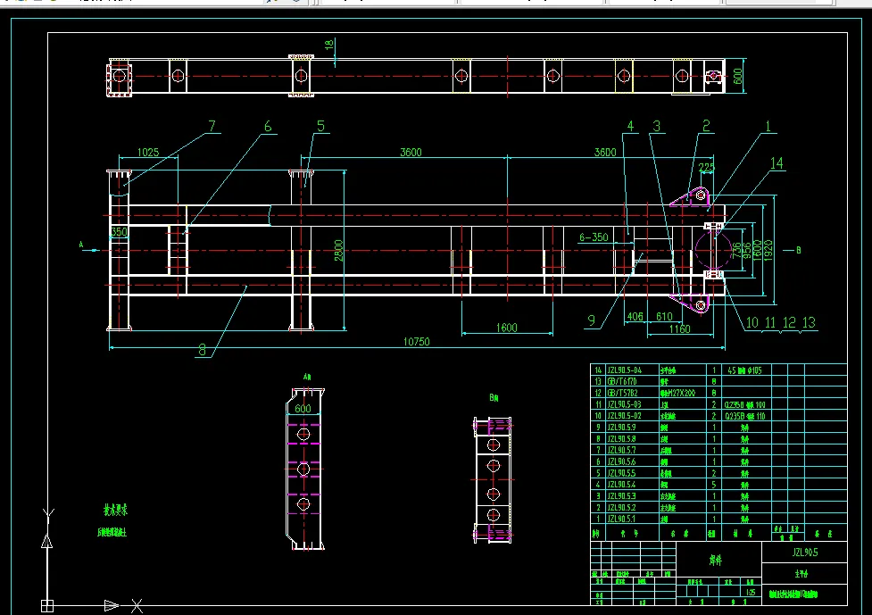Click the vertical 956 dimension text
This screenshot has width=872, height=615.
[x=747, y=250]
